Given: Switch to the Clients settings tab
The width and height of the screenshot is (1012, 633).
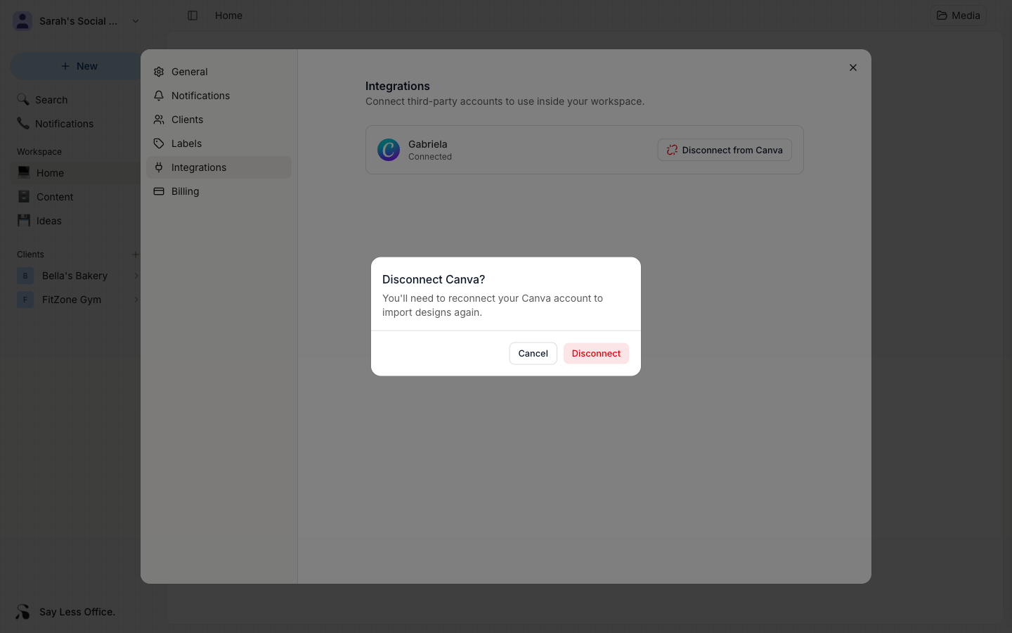Looking at the screenshot, I should [x=219, y=120].
